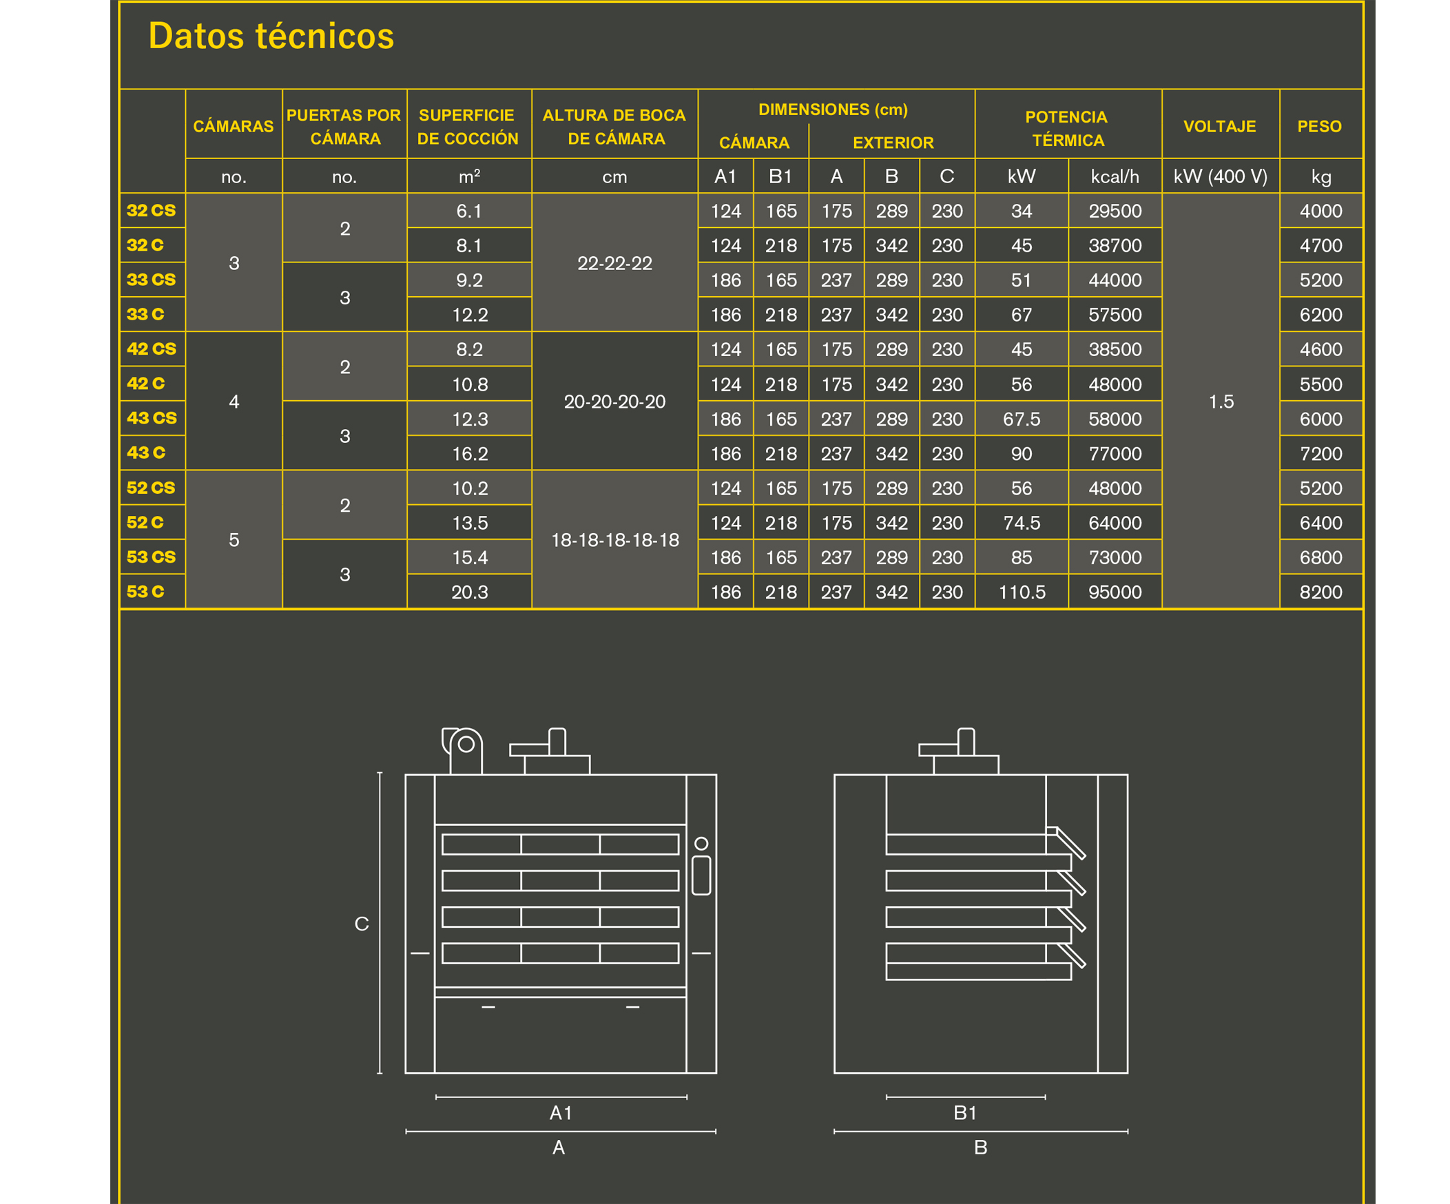
Task: Click the '18-18-18-18-18' chamber height cell
Action: (614, 540)
